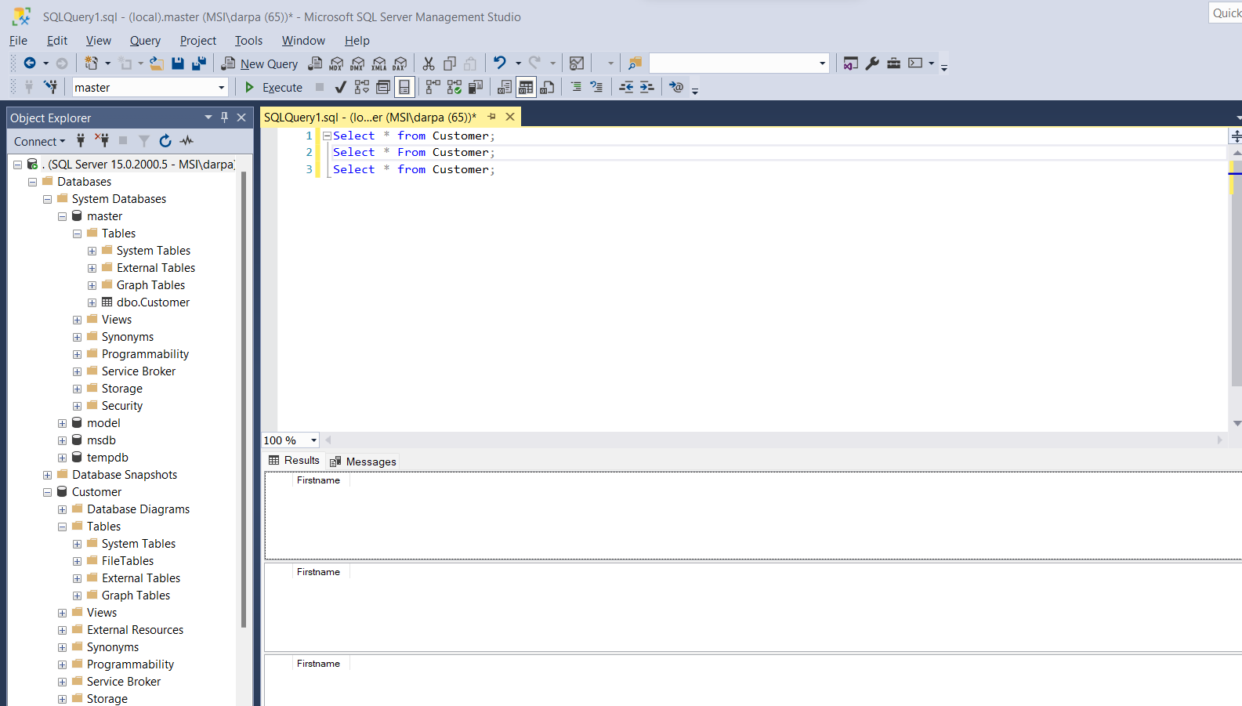Toggle Include Client Statistics
Screen dimensions: 1242x706
[476, 87]
